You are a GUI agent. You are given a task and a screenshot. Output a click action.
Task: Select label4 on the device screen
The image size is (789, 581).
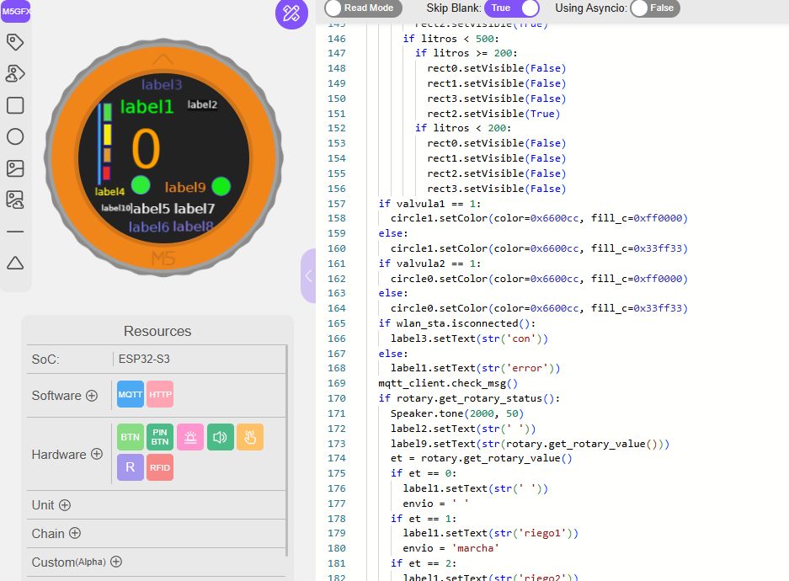click(x=109, y=192)
